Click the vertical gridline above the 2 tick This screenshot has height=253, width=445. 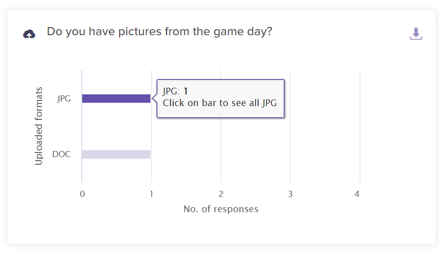221,148
